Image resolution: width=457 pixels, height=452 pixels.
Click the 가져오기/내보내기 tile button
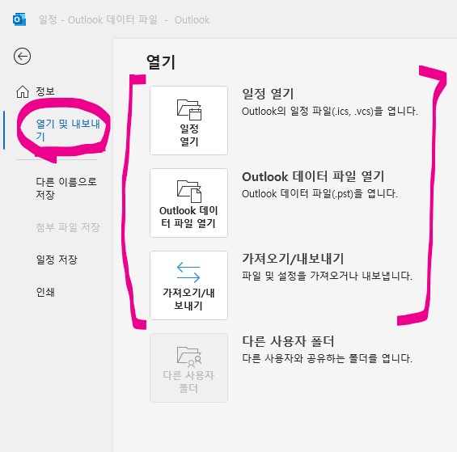pos(188,285)
